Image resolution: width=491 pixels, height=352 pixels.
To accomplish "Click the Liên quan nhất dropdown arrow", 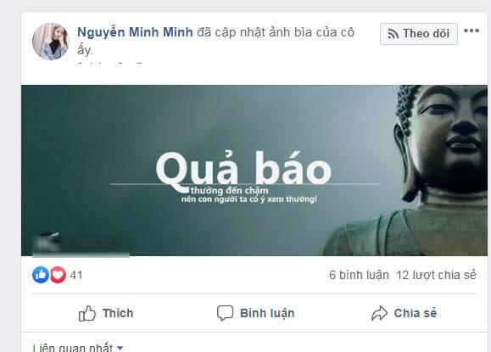I will click(120, 348).
